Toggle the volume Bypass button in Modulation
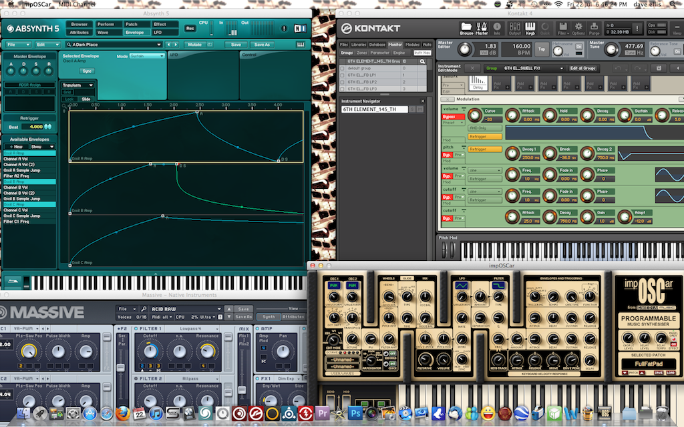 tap(449, 117)
